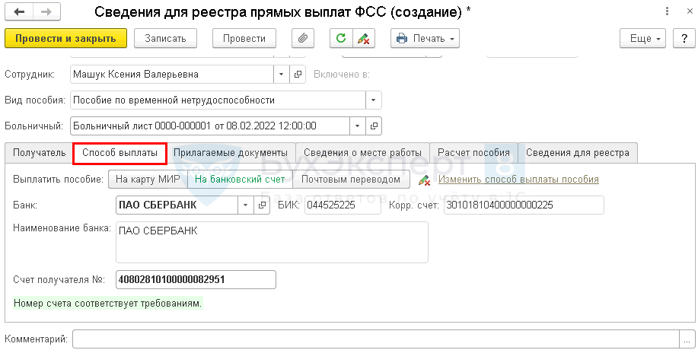Click the edit icon beside Изменить способ выплаты
The width and height of the screenshot is (698, 350).
[424, 180]
